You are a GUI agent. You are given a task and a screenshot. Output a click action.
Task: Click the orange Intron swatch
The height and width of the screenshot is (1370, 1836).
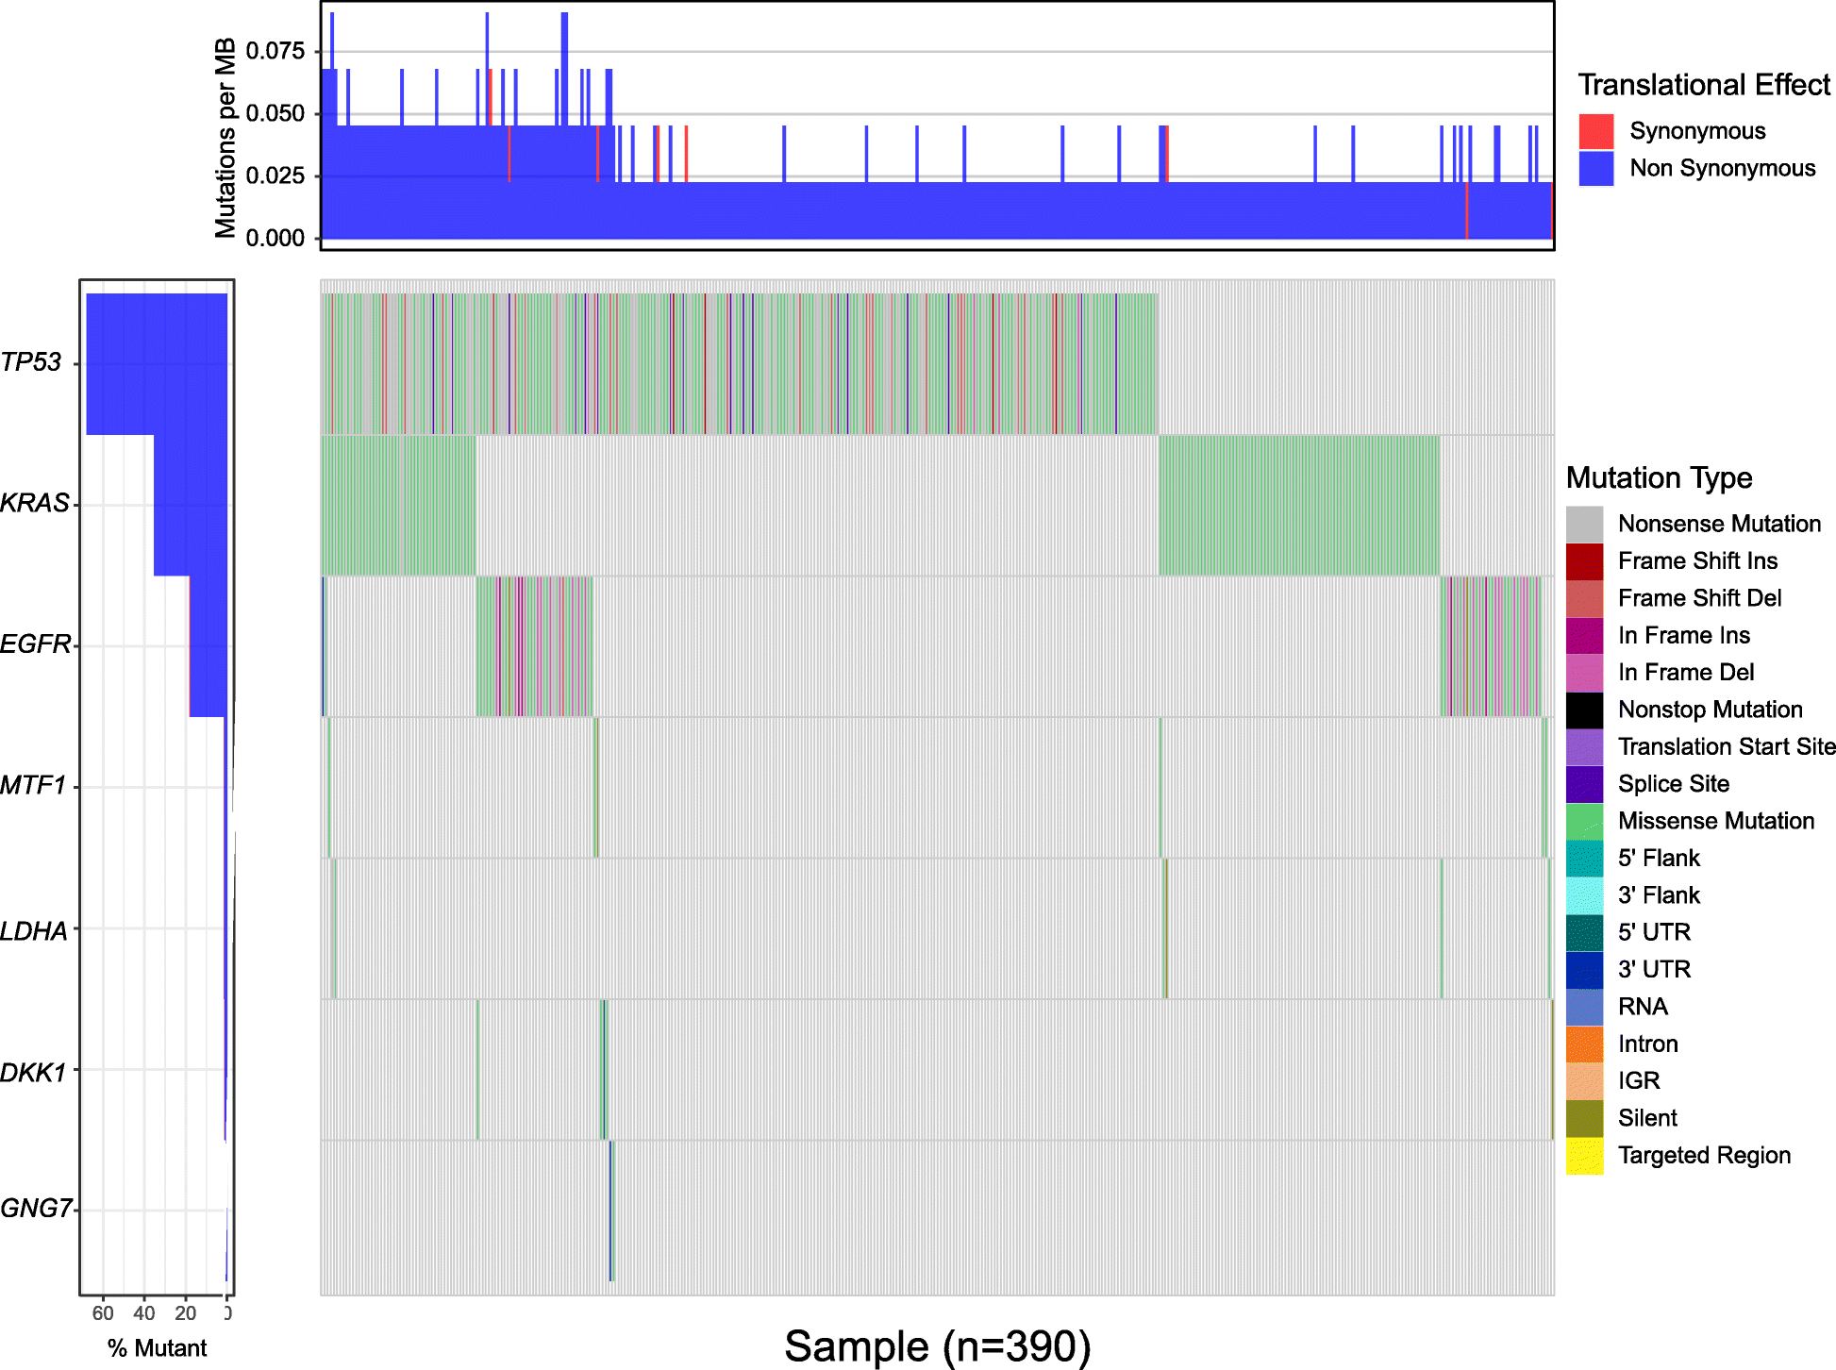[1584, 1044]
